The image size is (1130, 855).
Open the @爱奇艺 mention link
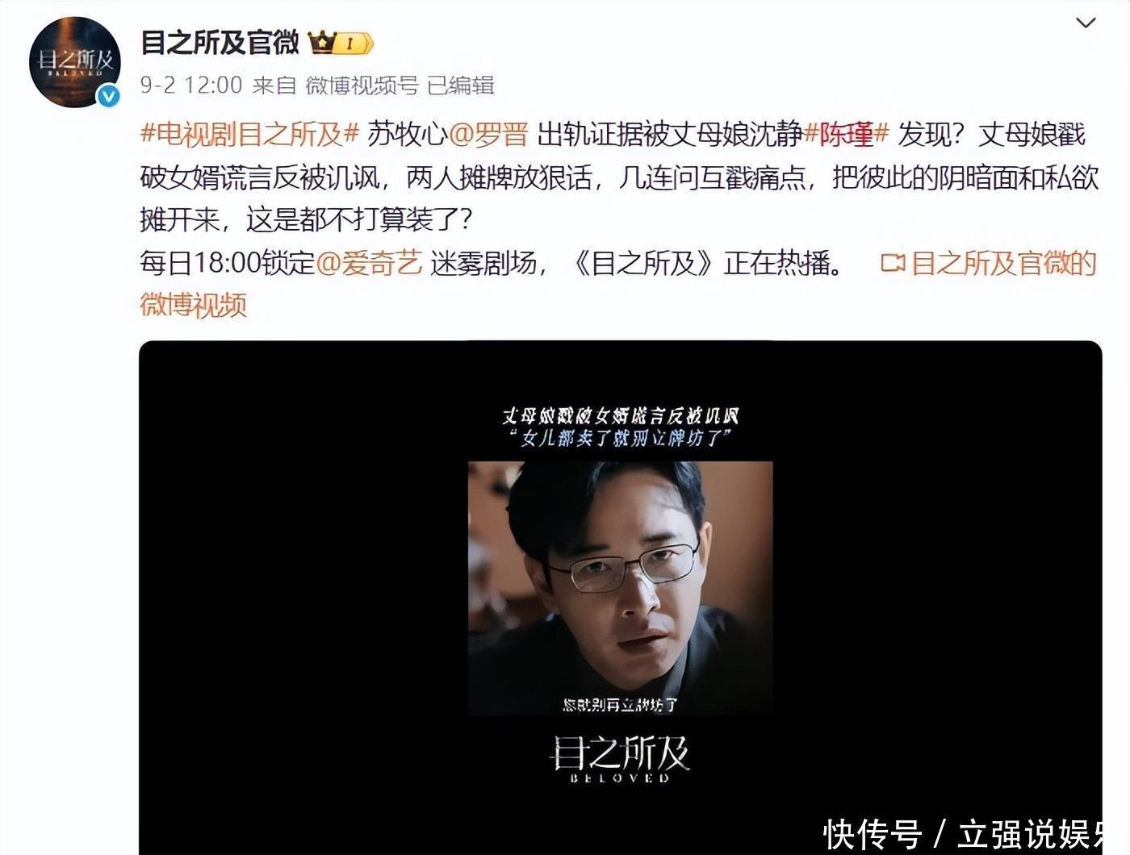pyautogui.click(x=369, y=263)
